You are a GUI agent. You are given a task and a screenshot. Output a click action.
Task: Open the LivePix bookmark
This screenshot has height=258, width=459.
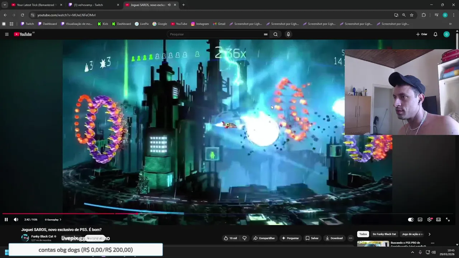[142, 24]
